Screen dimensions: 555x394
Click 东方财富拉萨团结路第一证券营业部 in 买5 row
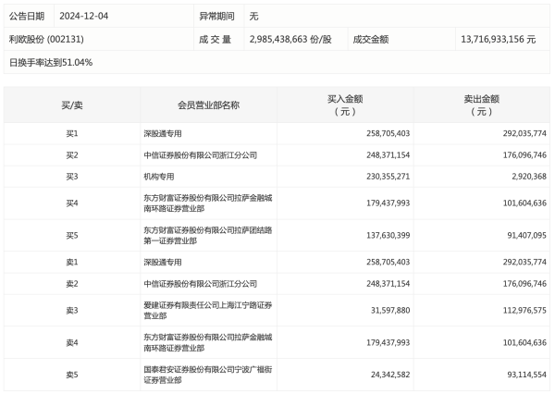click(208, 236)
